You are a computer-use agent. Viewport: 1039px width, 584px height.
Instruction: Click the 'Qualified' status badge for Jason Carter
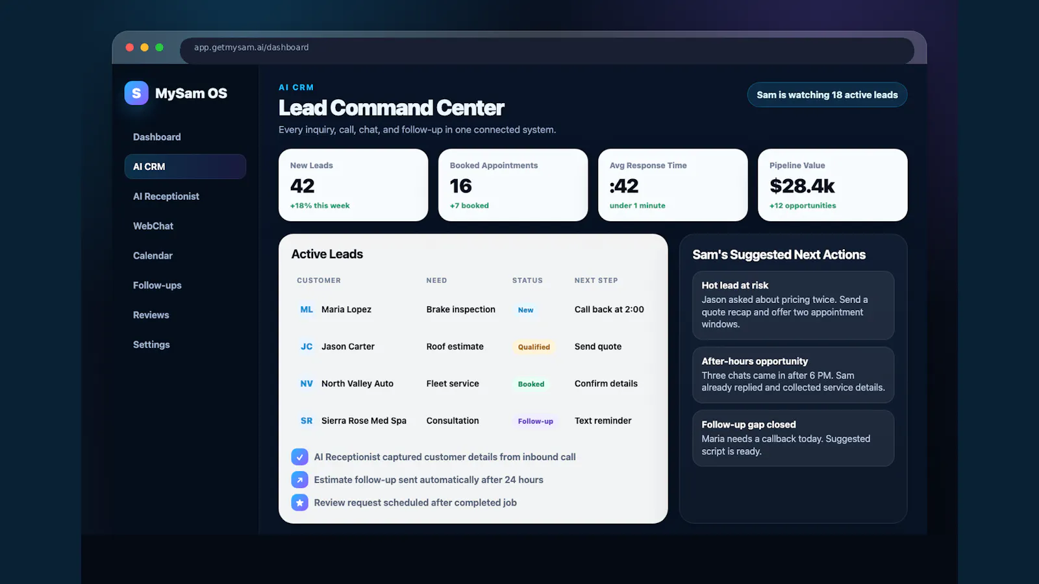tap(534, 347)
